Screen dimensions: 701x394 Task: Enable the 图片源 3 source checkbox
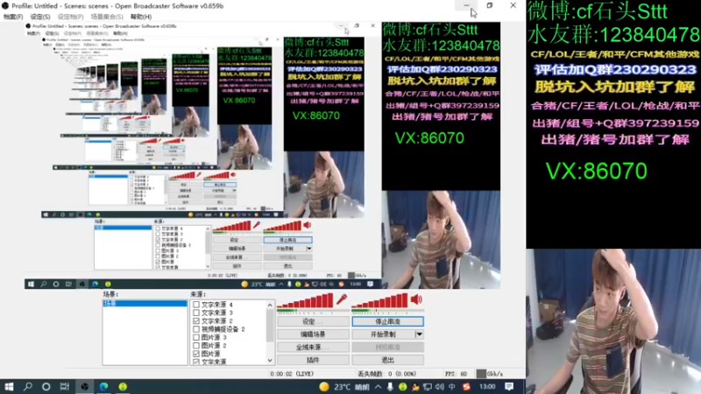[x=196, y=337]
